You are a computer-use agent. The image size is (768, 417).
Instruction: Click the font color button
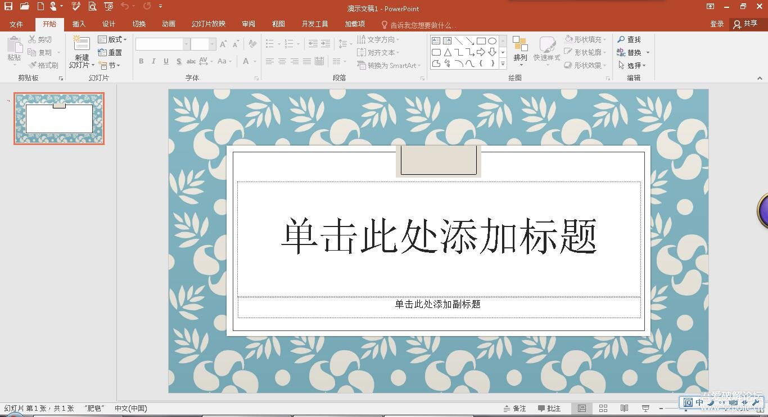246,61
